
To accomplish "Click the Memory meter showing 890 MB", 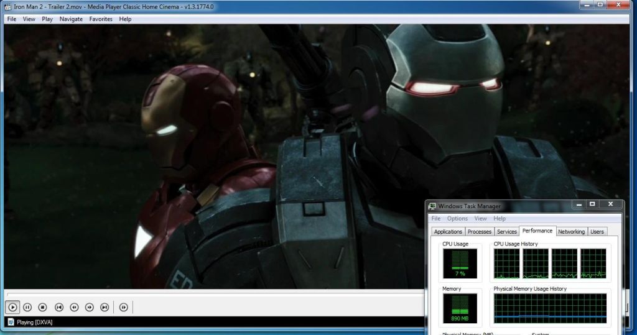I will tap(460, 309).
